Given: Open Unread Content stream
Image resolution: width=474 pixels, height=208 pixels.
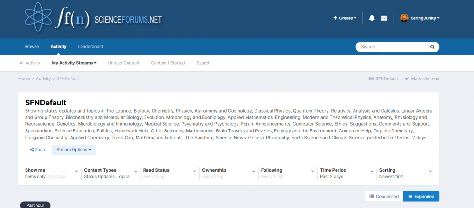Looking at the screenshot, I should point(124,63).
